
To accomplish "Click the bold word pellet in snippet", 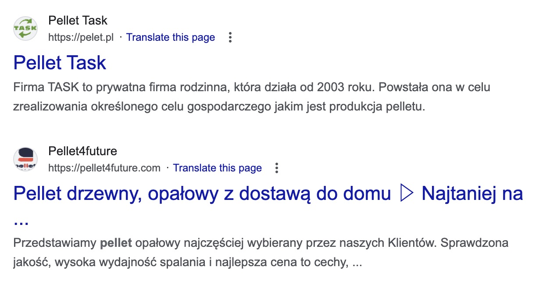I will (116, 243).
